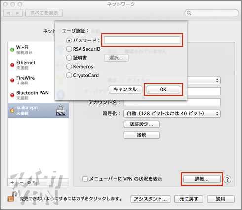This screenshot has height=210, width=242.
Task: Click the VPN padlock icon on suika vpn
Action: click(61, 110)
